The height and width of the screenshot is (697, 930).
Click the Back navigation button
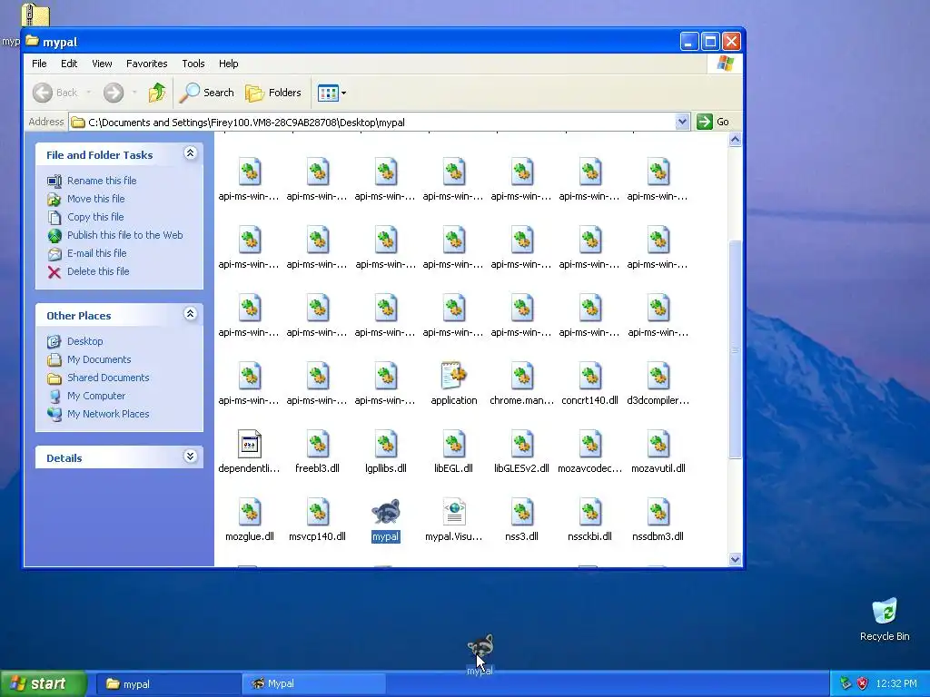click(x=55, y=93)
